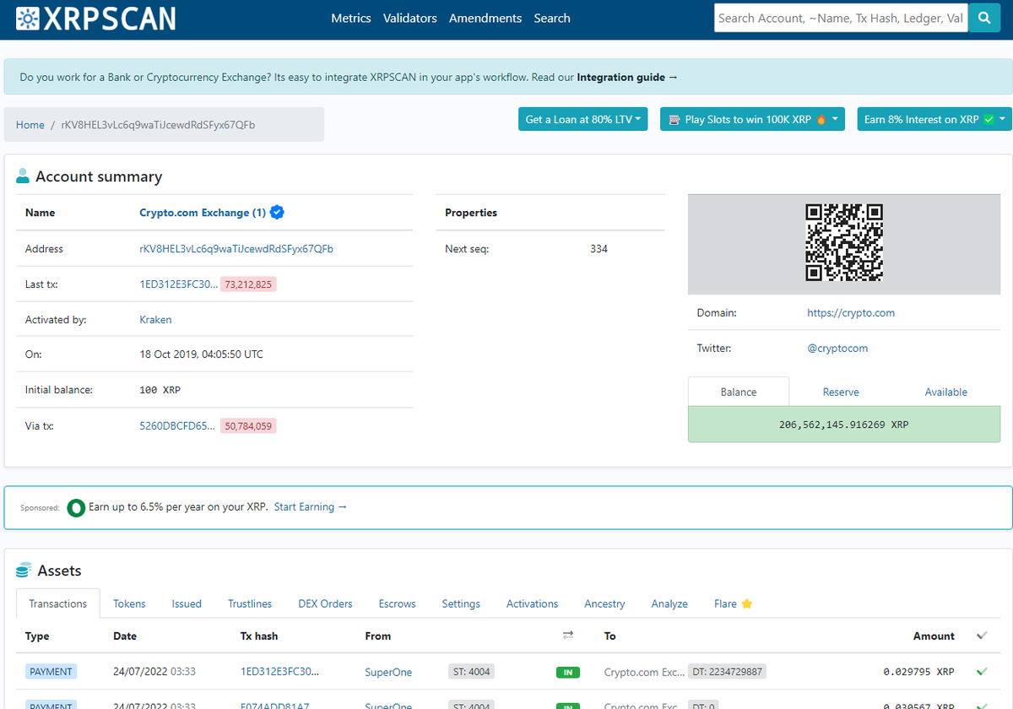The image size is (1013, 709).
Task: Click the Assets coins icon
Action: [24, 571]
